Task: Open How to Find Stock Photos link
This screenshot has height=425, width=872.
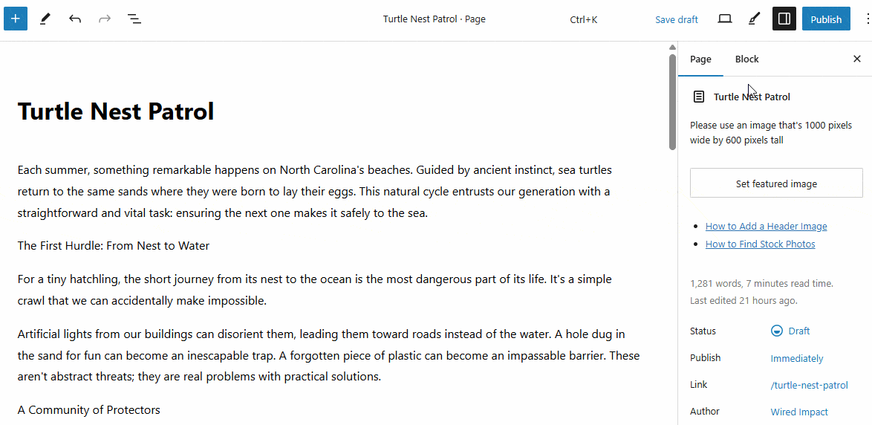Action: [x=761, y=244]
